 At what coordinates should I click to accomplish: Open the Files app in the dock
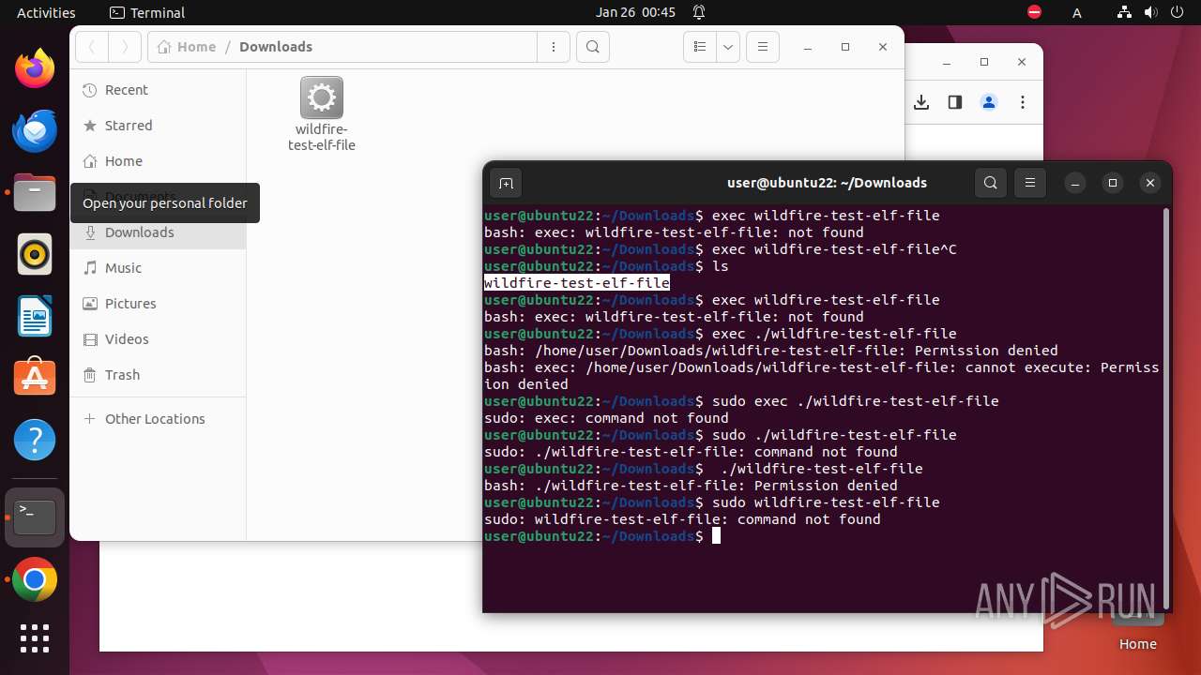coord(35,192)
